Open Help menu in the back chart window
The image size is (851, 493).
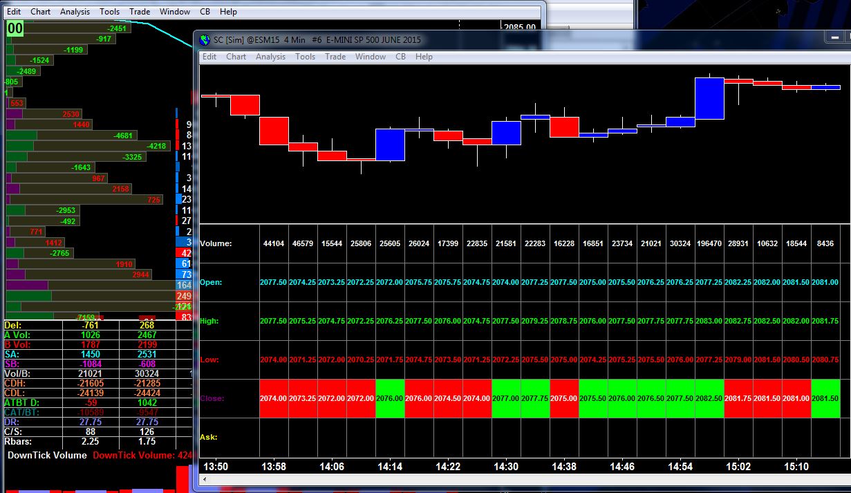click(x=228, y=12)
